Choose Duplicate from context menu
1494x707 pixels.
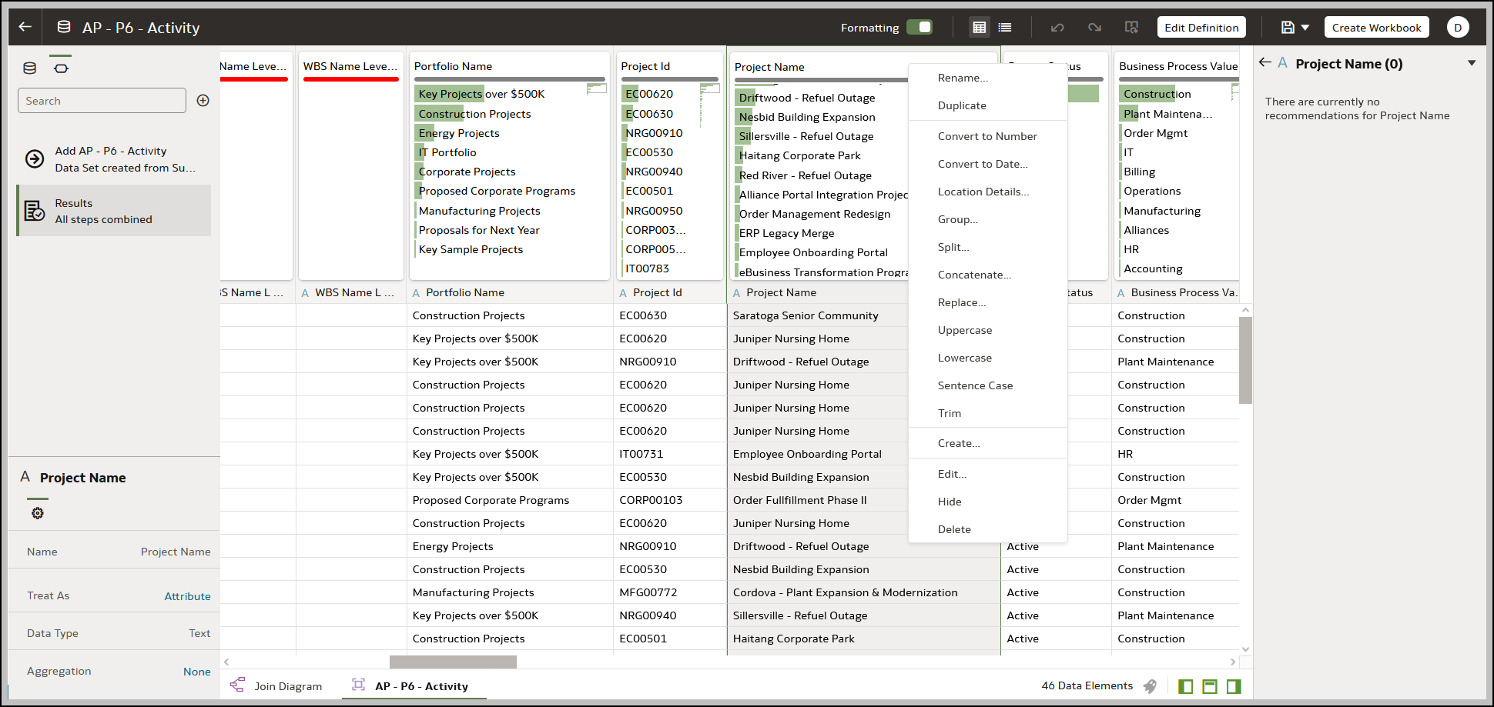coord(987,105)
